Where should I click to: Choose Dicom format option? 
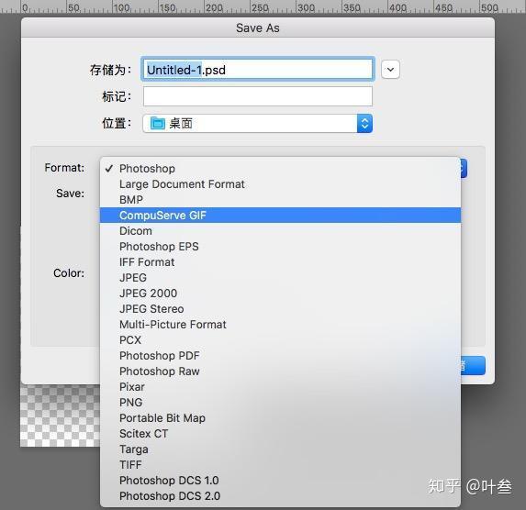coord(280,230)
